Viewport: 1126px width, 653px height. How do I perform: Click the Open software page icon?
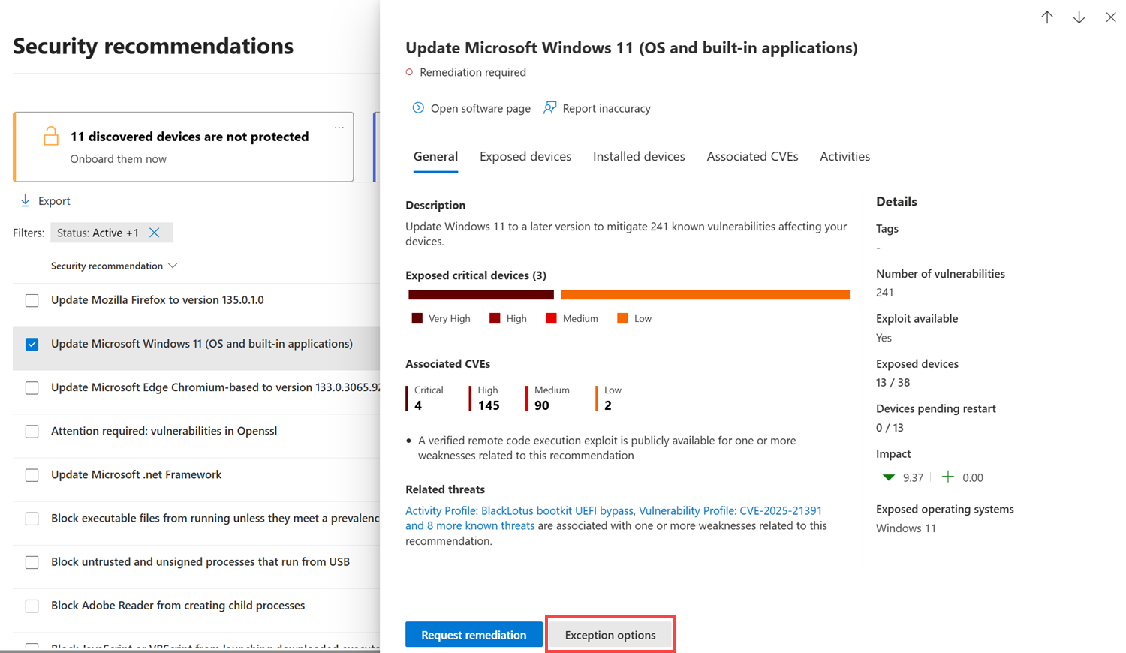click(x=418, y=108)
